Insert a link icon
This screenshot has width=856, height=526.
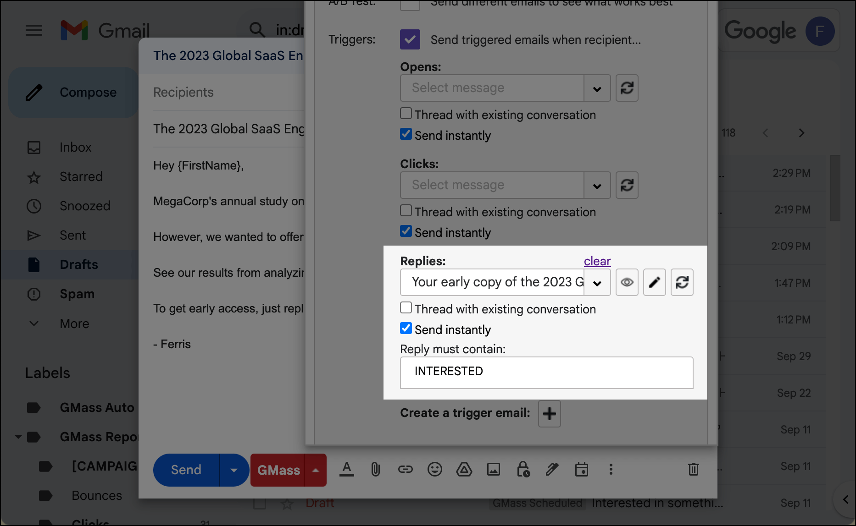(406, 469)
